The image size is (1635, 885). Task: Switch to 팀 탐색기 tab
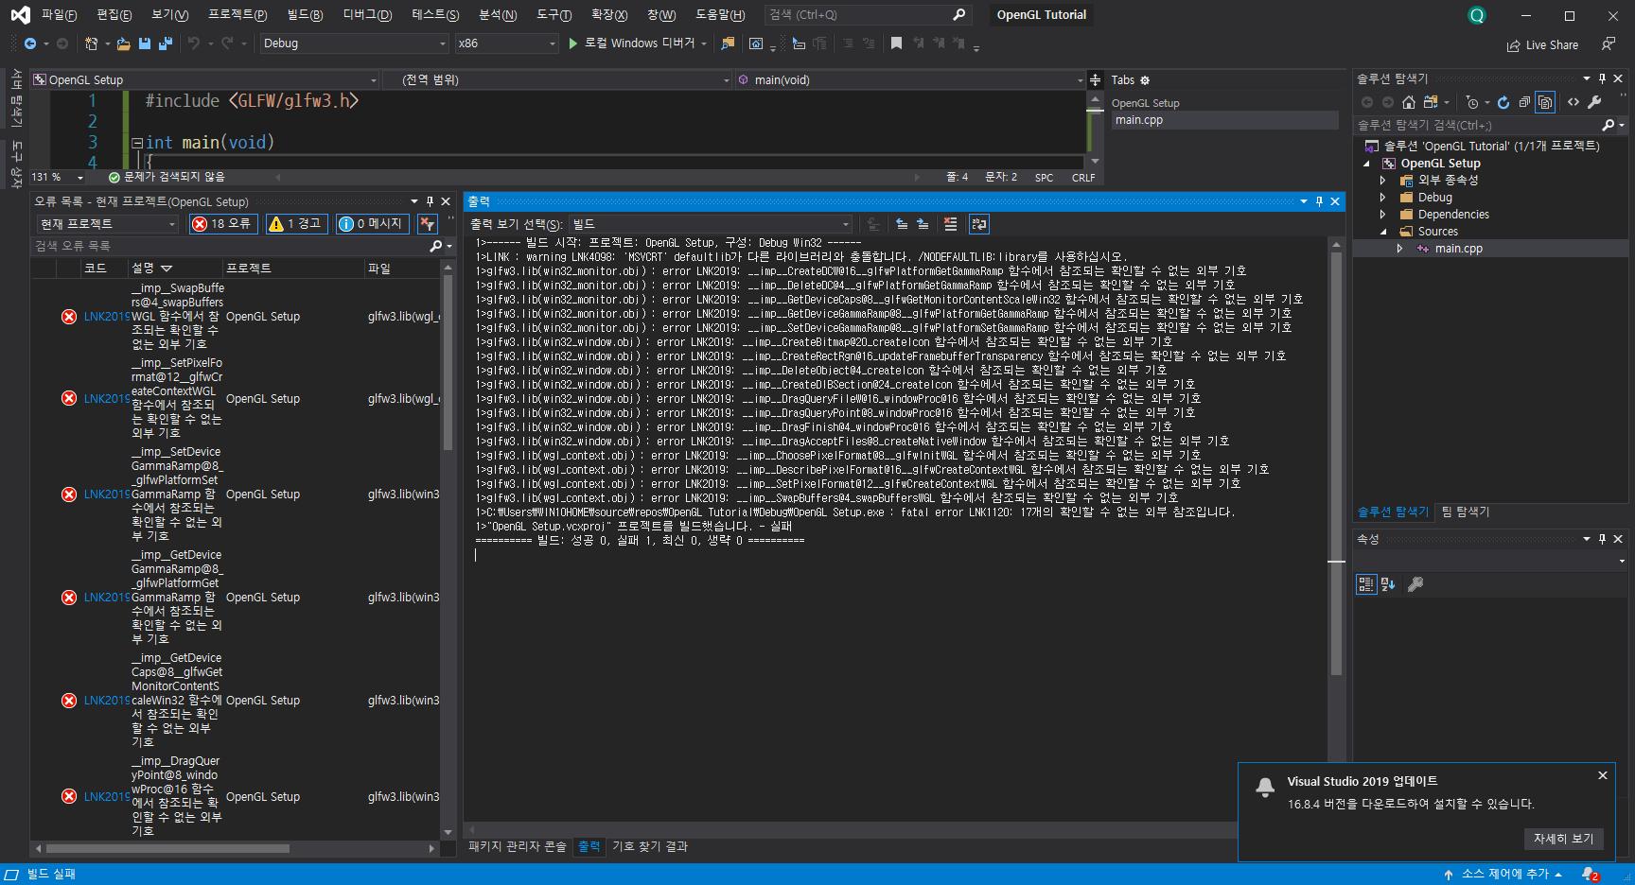pos(1466,512)
